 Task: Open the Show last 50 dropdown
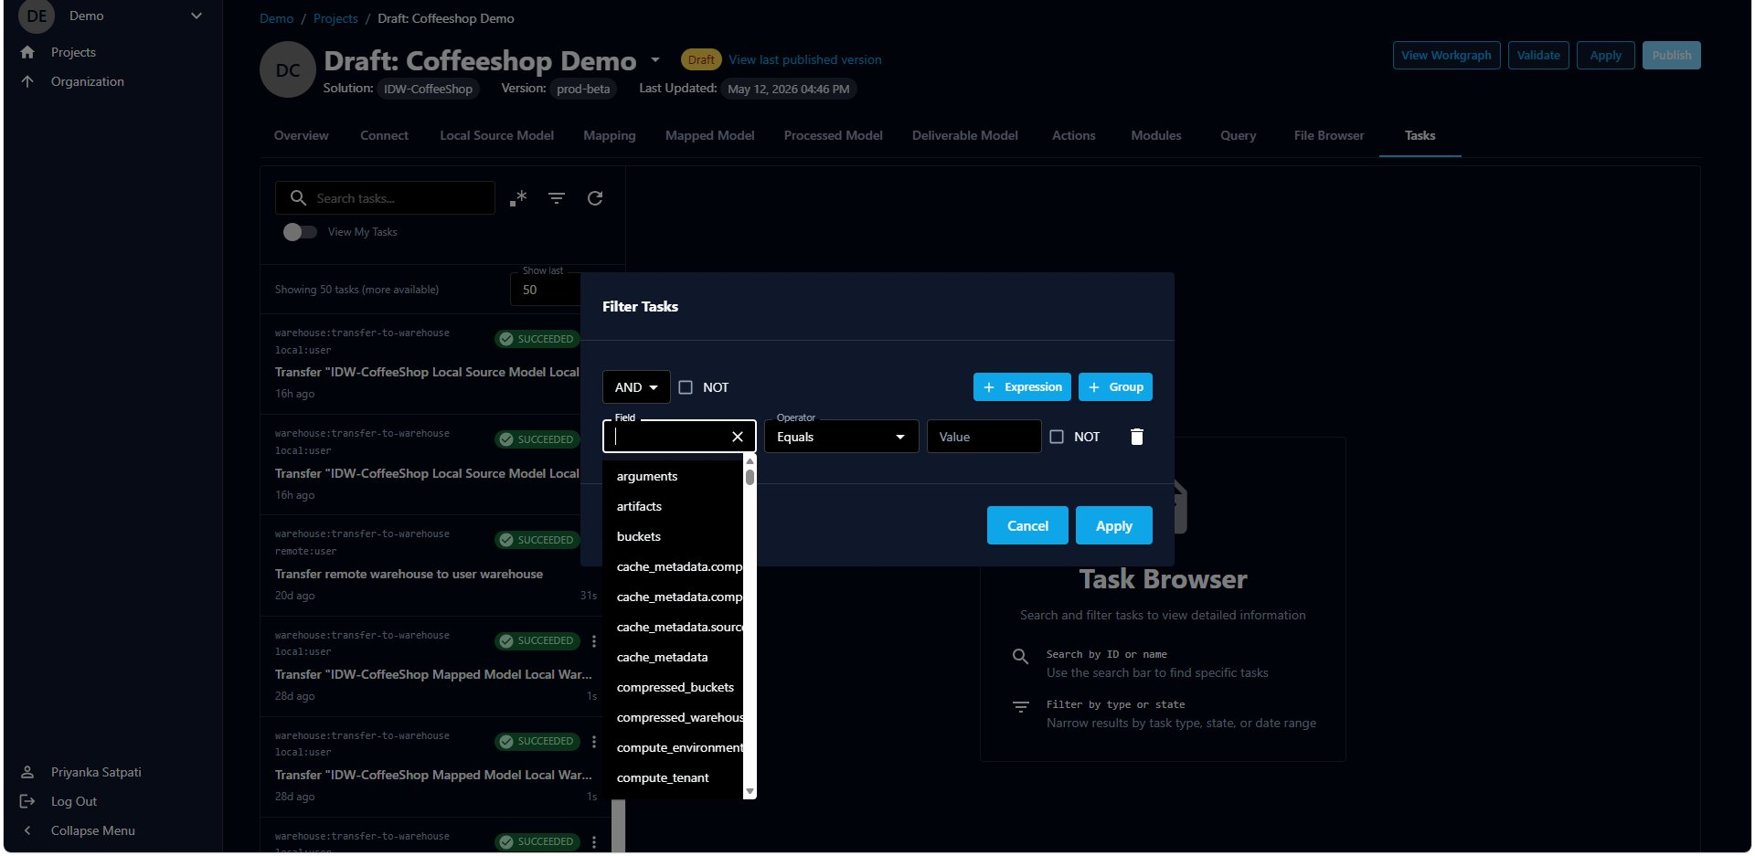[546, 290]
